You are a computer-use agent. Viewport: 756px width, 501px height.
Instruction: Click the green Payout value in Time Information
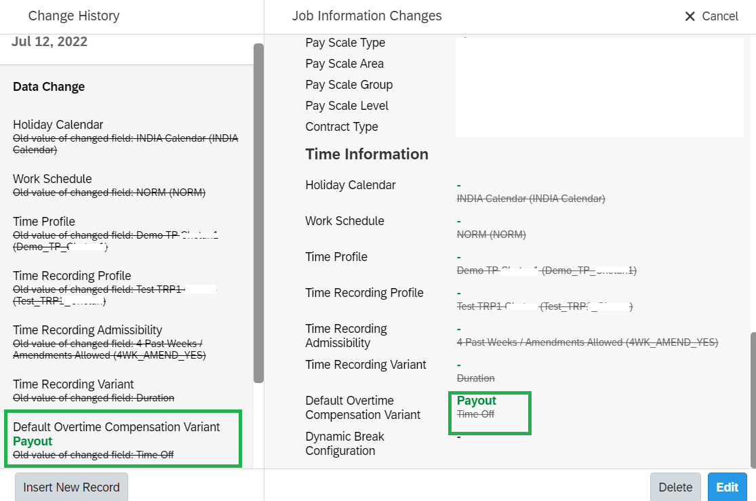(477, 401)
